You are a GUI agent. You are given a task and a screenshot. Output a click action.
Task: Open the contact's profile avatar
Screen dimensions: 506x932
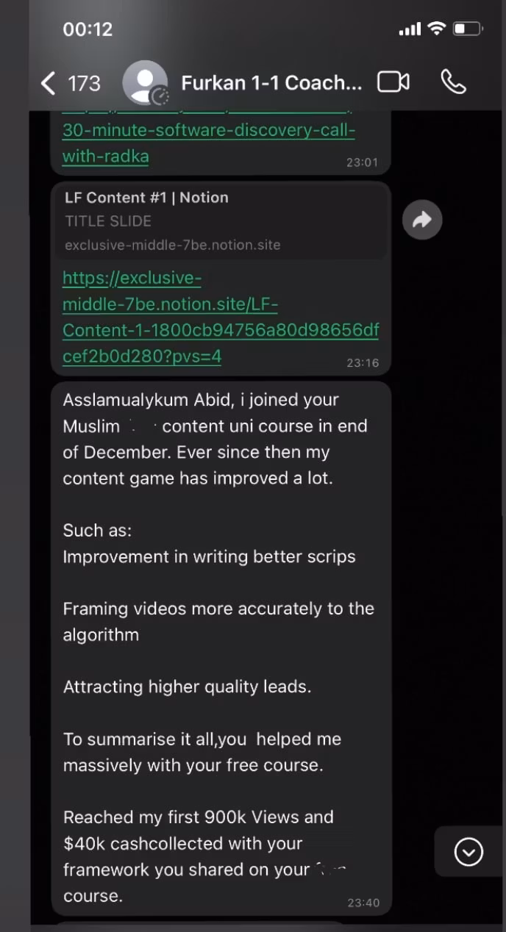pyautogui.click(x=145, y=82)
